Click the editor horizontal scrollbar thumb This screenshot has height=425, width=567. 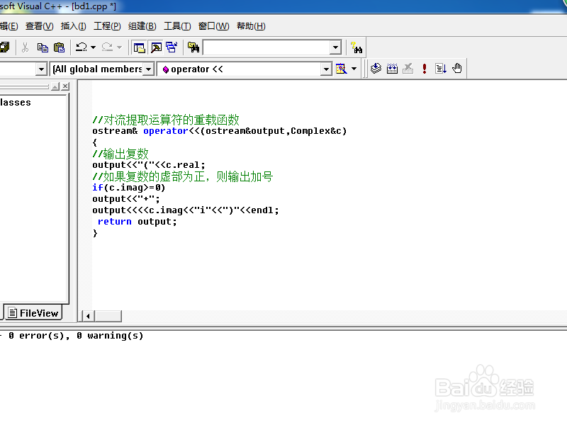[x=108, y=316]
